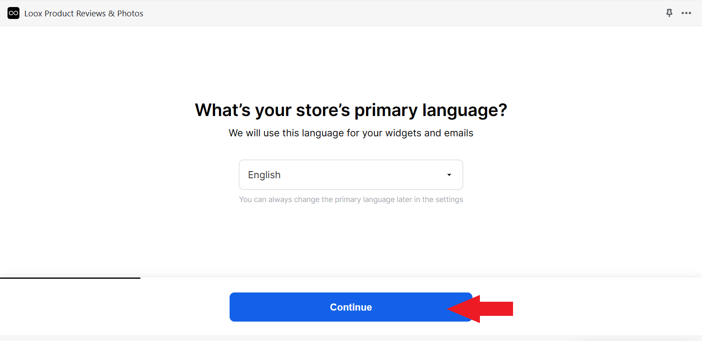This screenshot has width=702, height=341.
Task: Expand the language dropdown via caret arrow
Action: point(449,175)
